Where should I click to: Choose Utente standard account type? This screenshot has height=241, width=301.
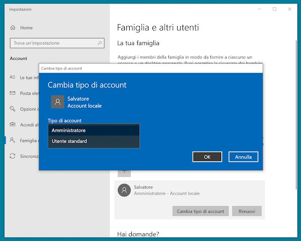click(94, 141)
